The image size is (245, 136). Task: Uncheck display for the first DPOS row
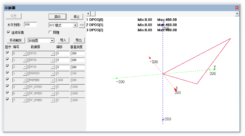pos(7,53)
